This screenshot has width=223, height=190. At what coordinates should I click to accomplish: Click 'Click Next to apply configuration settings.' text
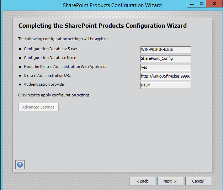click(x=54, y=95)
